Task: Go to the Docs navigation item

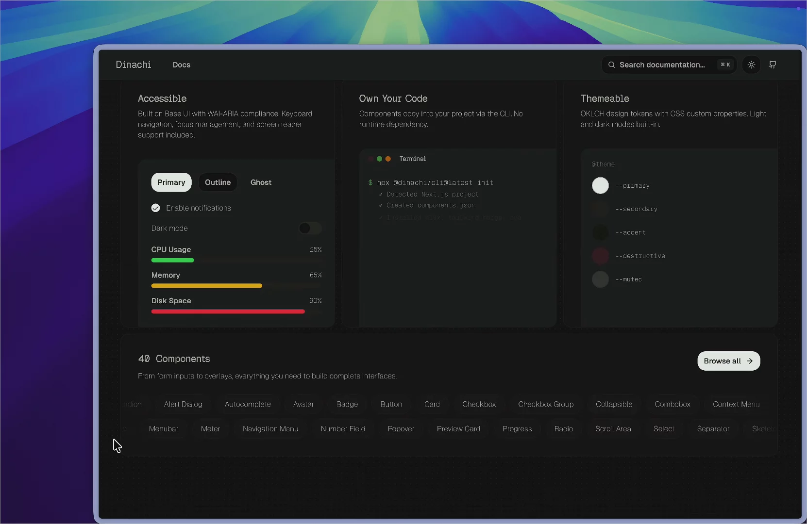Action: 182,65
